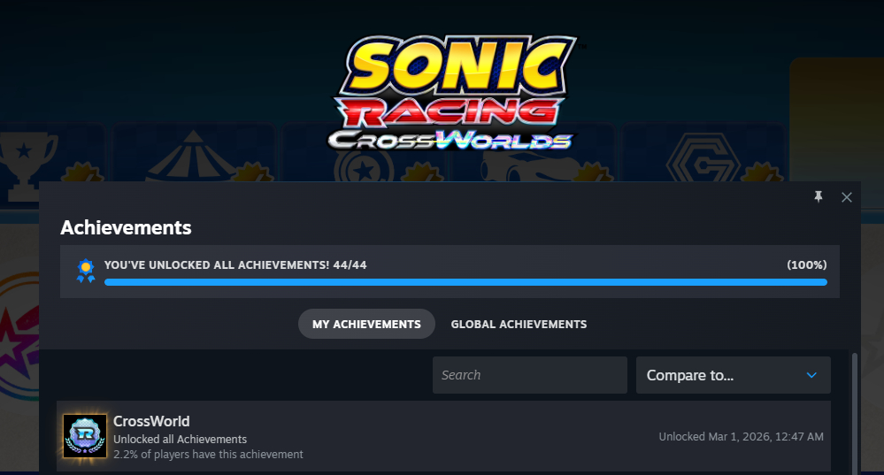Click the 2.2% of players statistic text
This screenshot has width=884, height=475.
[x=208, y=455]
